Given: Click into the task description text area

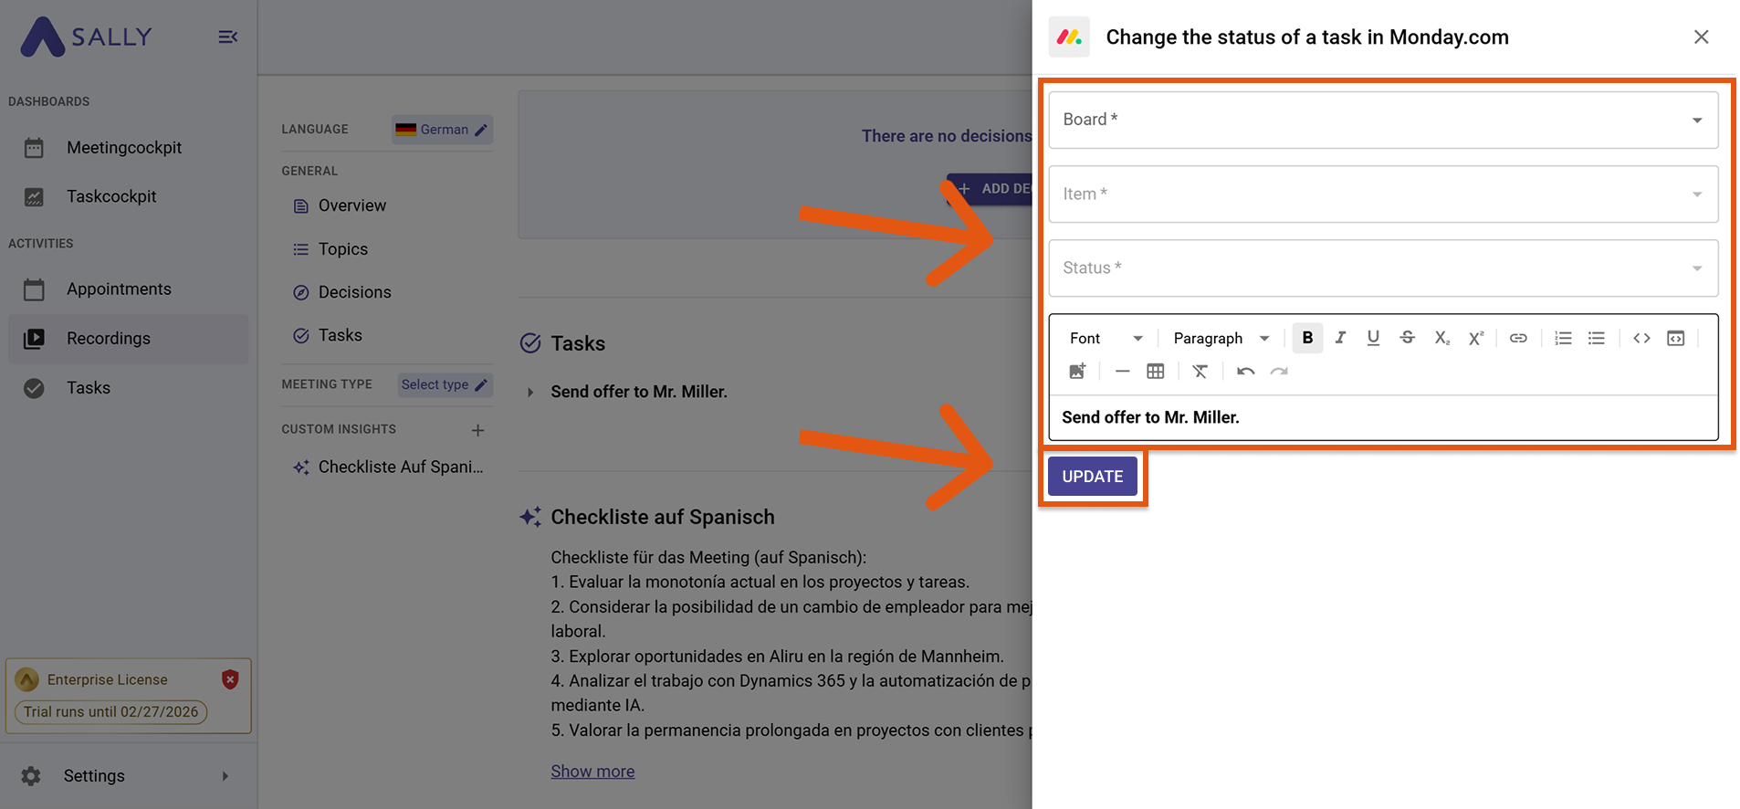Looking at the screenshot, I should (1383, 417).
